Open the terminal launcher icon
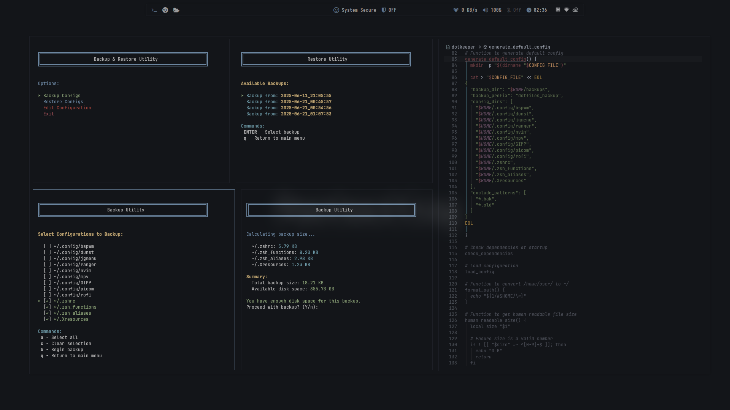The image size is (730, 410). [154, 10]
